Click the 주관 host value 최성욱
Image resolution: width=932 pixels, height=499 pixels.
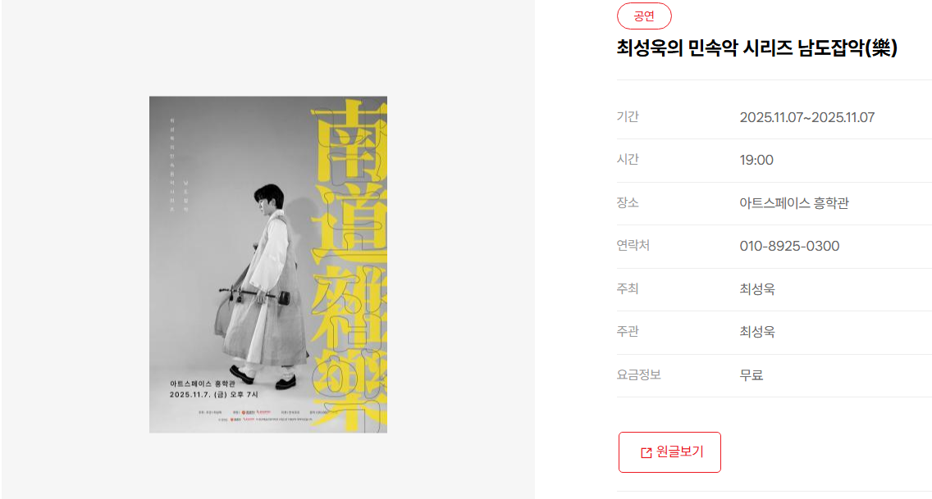[x=757, y=332]
